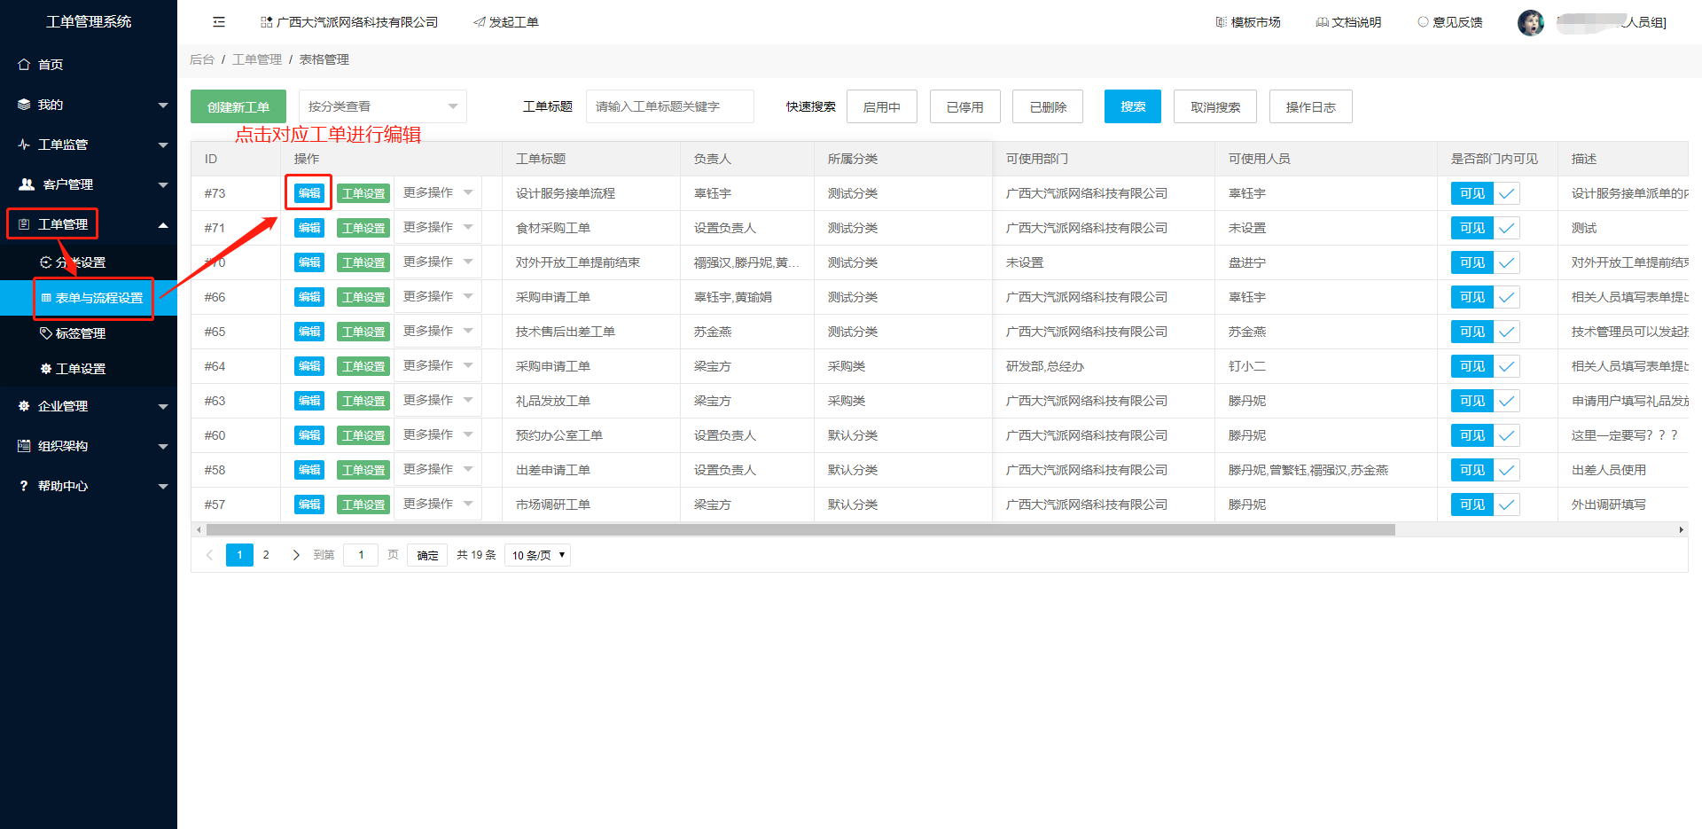Toggle 可见 switch for ticket #65
The width and height of the screenshot is (1702, 829).
(x=1486, y=332)
